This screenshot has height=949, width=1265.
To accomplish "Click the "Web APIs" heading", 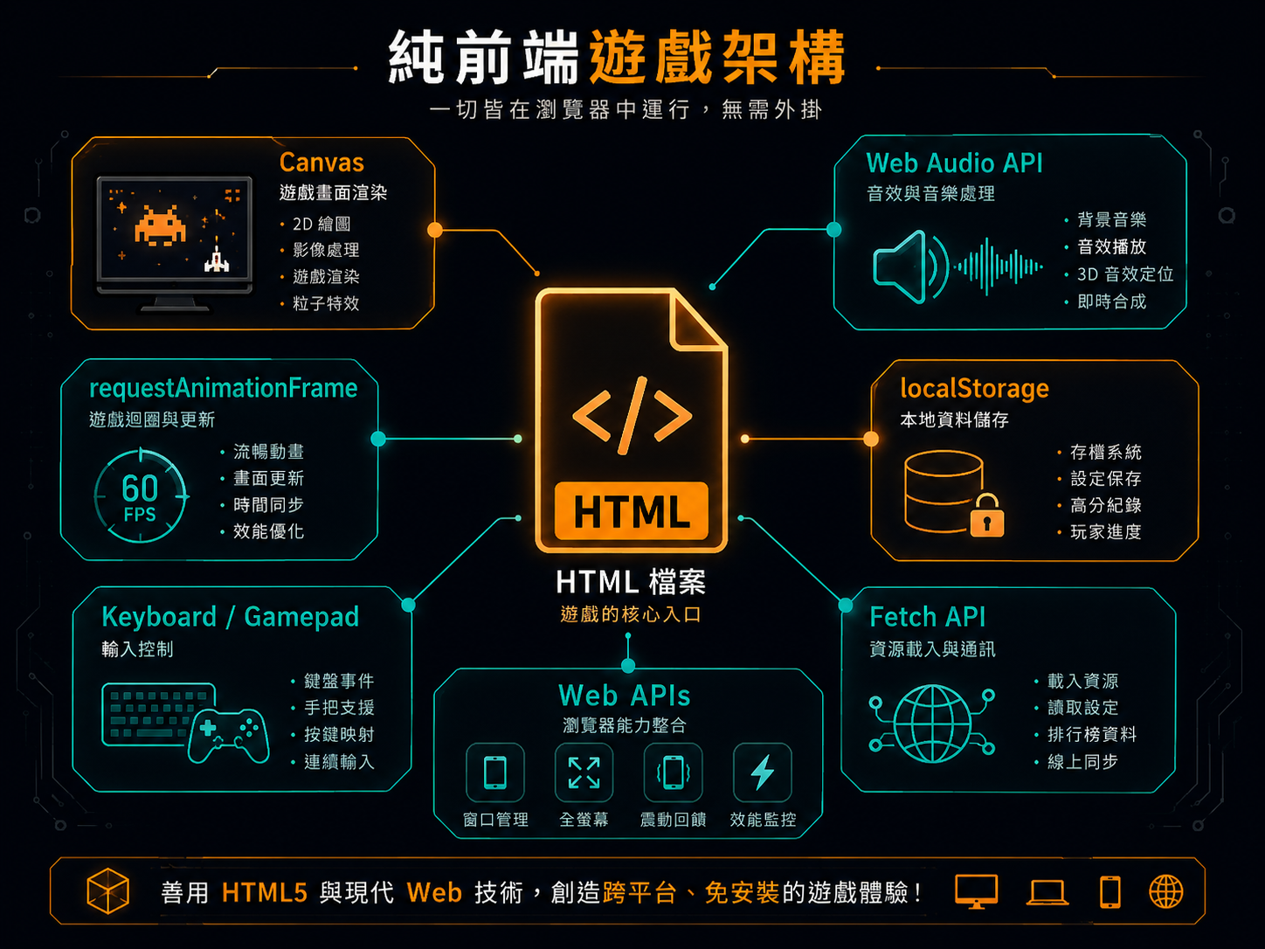I will (625, 696).
